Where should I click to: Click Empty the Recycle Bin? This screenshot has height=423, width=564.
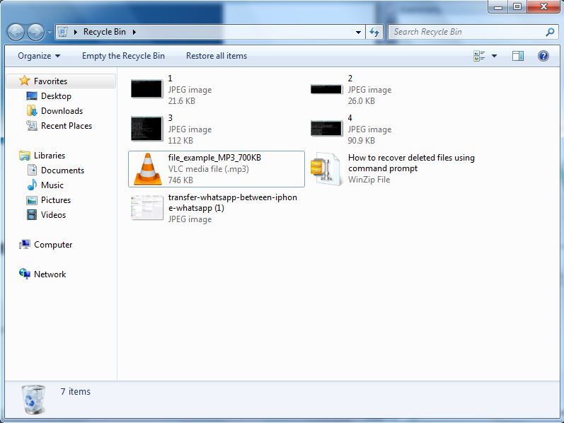pos(123,56)
